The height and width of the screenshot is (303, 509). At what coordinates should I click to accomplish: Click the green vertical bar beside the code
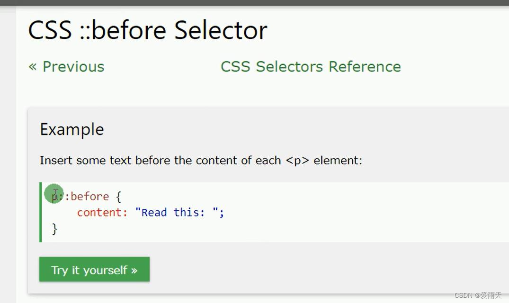coord(41,212)
